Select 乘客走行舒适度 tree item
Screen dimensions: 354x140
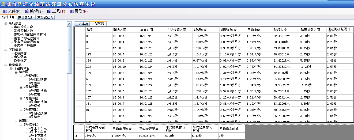25,46
